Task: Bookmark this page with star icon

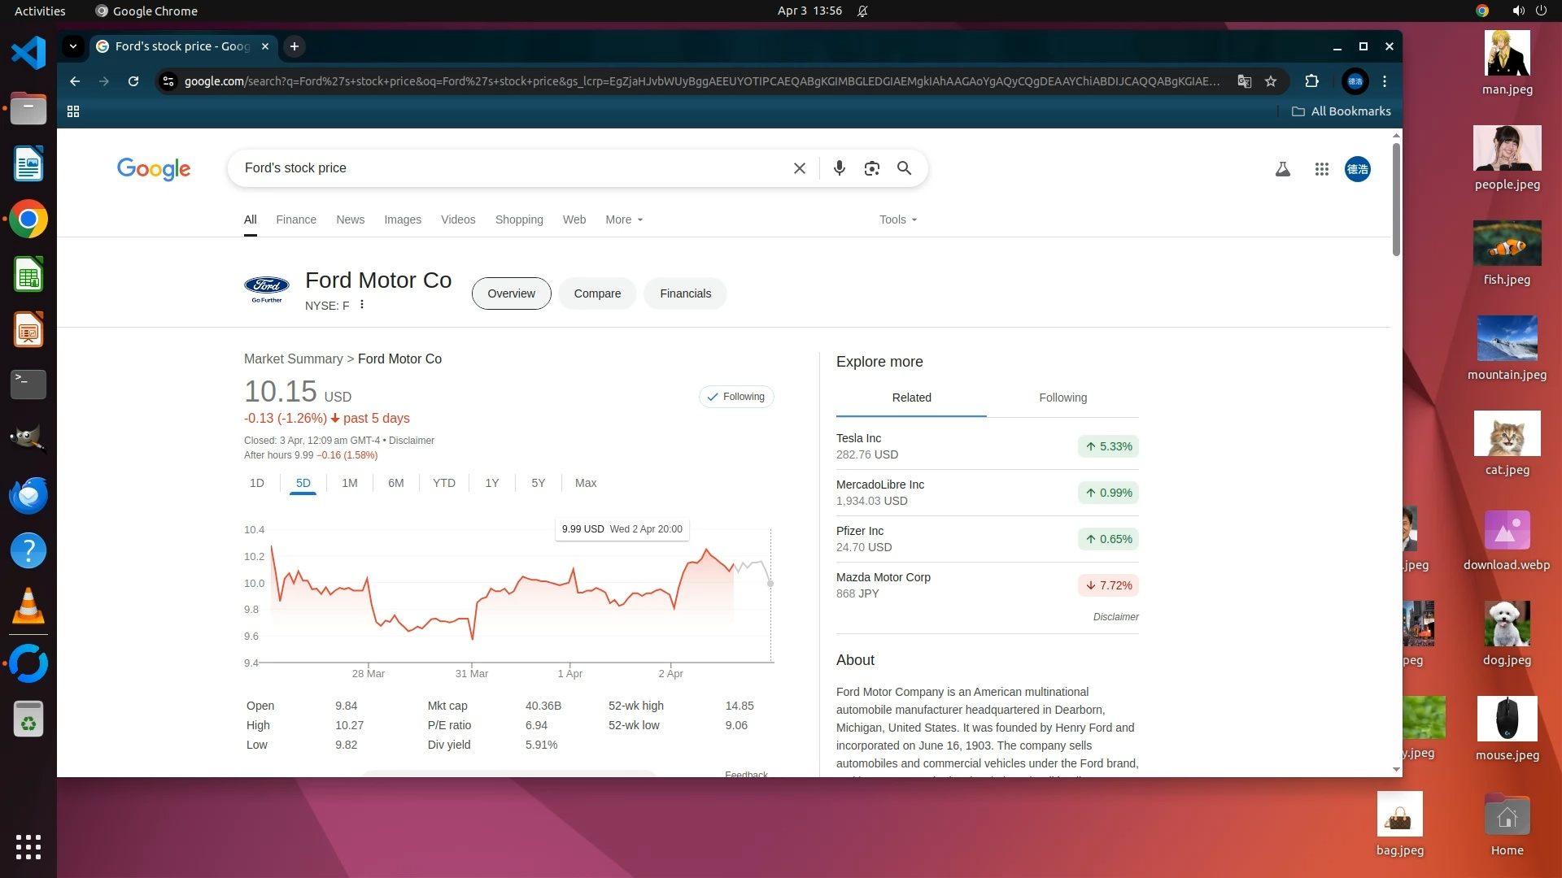Action: 1270,81
